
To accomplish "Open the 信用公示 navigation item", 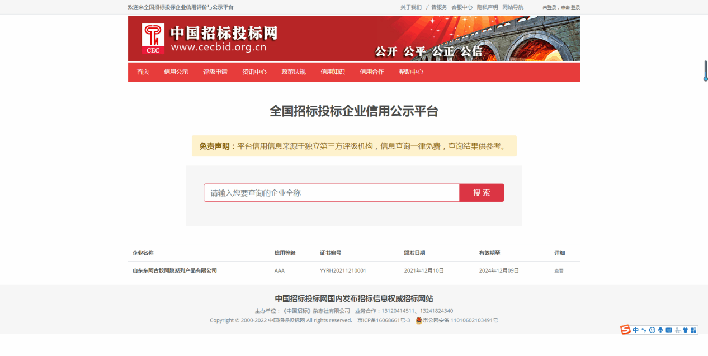I will click(176, 72).
